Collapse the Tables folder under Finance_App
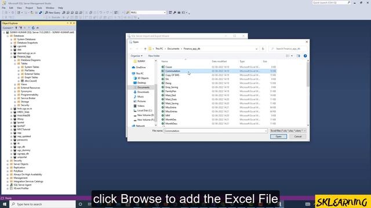The width and height of the screenshot is (371, 208). (x=15, y=64)
